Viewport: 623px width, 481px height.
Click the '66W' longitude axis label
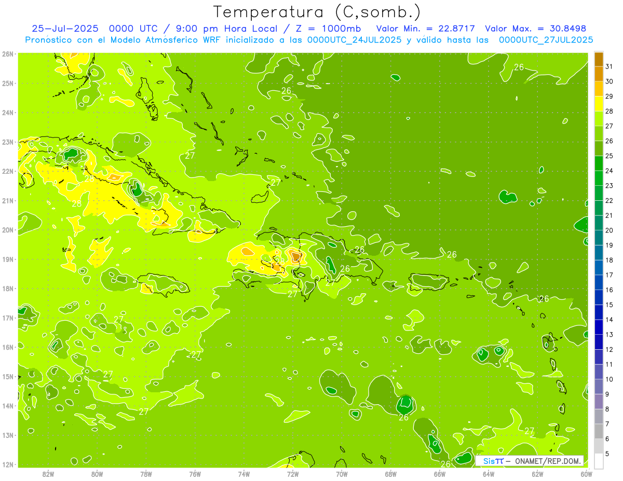pyautogui.click(x=440, y=474)
